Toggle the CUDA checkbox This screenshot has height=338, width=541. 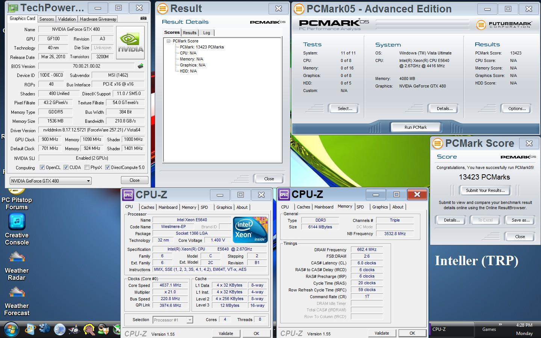click(66, 167)
